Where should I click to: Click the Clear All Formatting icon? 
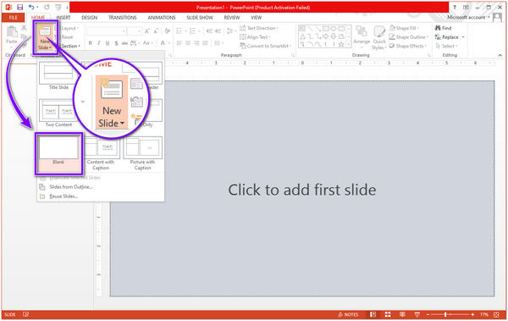click(x=167, y=31)
